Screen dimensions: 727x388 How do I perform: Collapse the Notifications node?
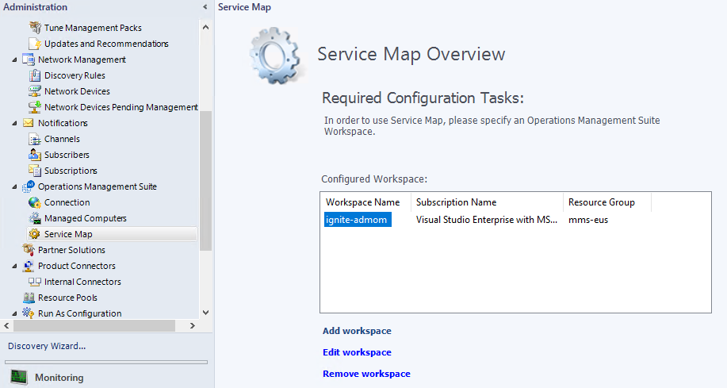tap(14, 124)
